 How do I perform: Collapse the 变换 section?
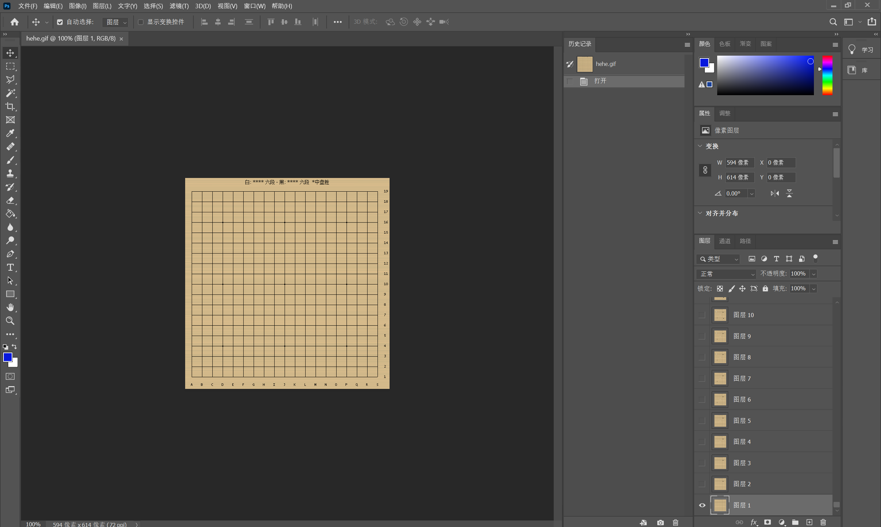pos(700,146)
